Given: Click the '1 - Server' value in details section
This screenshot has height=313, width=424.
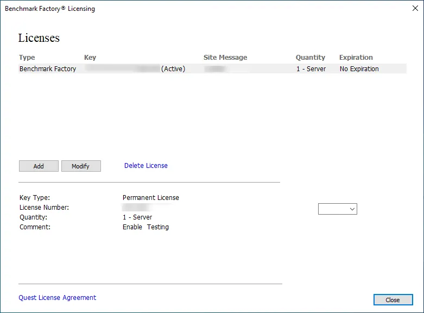Looking at the screenshot, I should 137,217.
